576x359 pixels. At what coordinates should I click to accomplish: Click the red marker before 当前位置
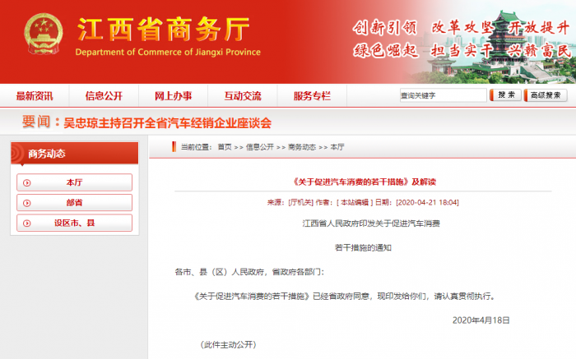click(x=172, y=147)
